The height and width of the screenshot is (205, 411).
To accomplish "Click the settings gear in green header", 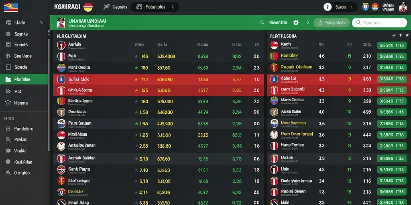I will click(x=296, y=23).
